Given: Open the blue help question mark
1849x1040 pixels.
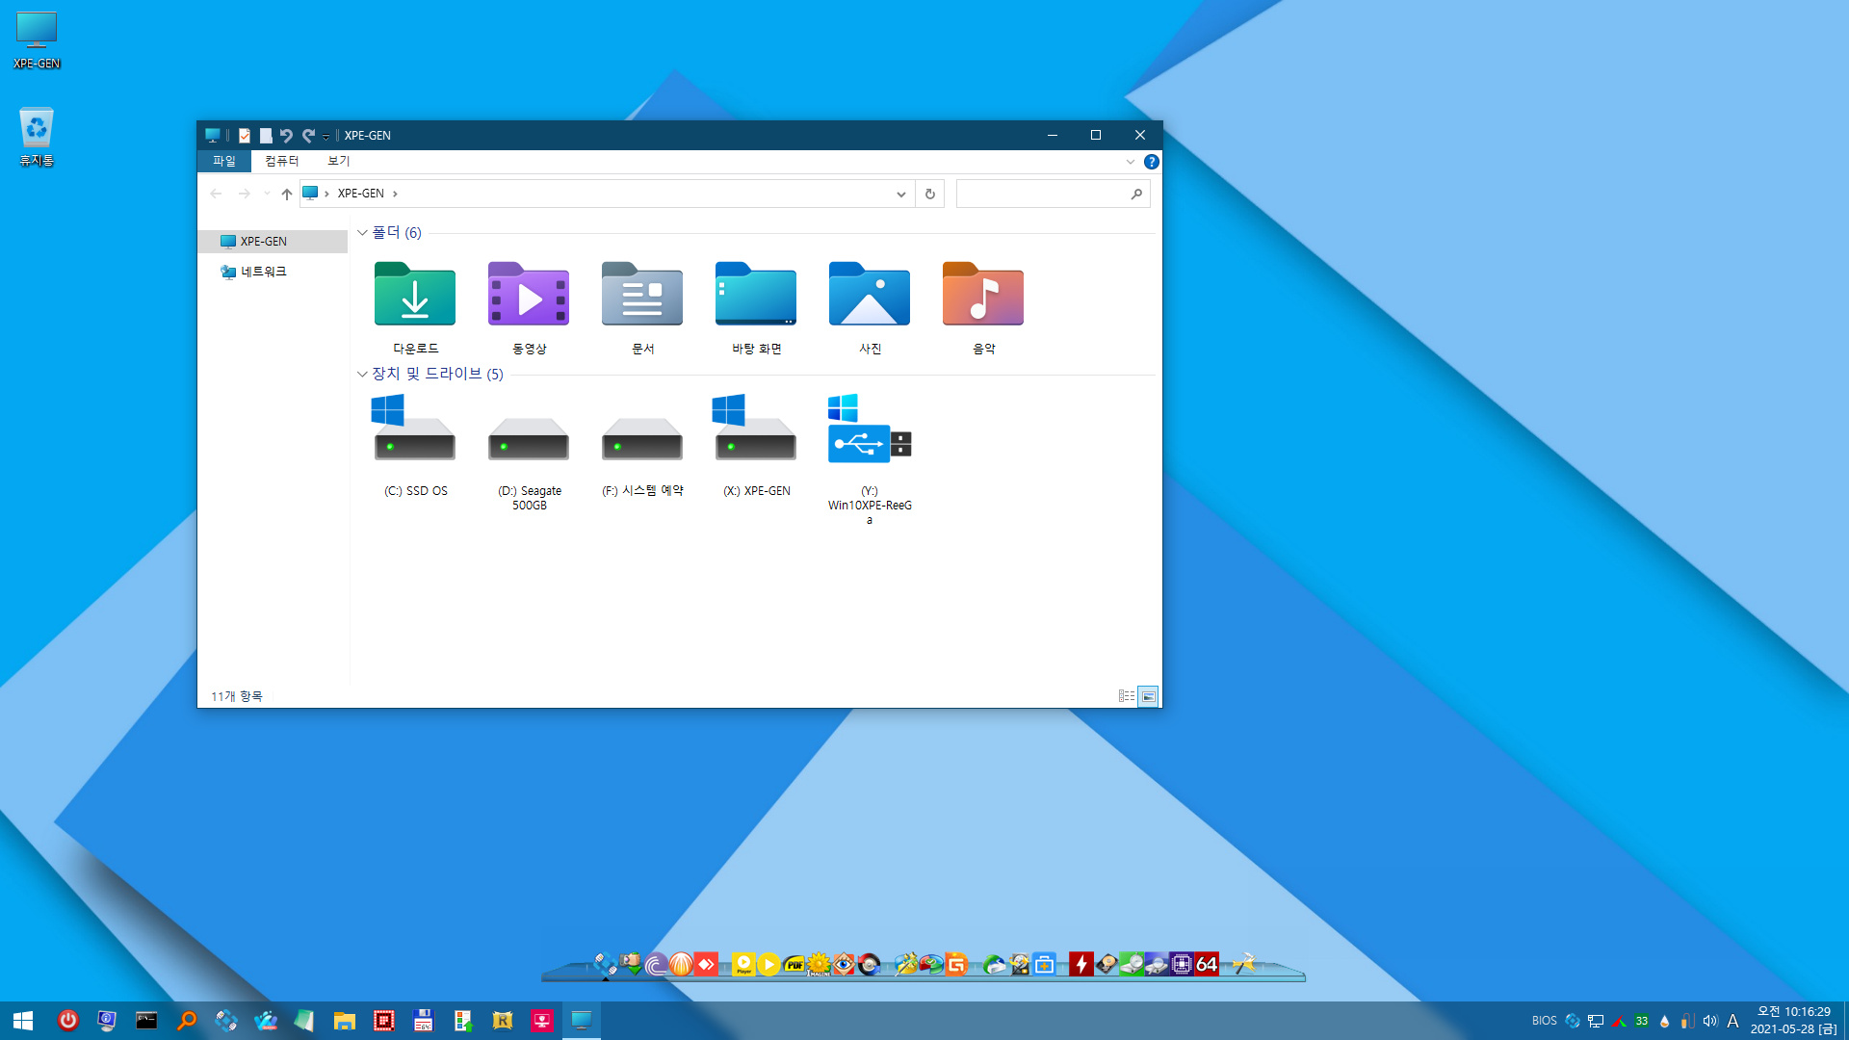Looking at the screenshot, I should (1151, 162).
